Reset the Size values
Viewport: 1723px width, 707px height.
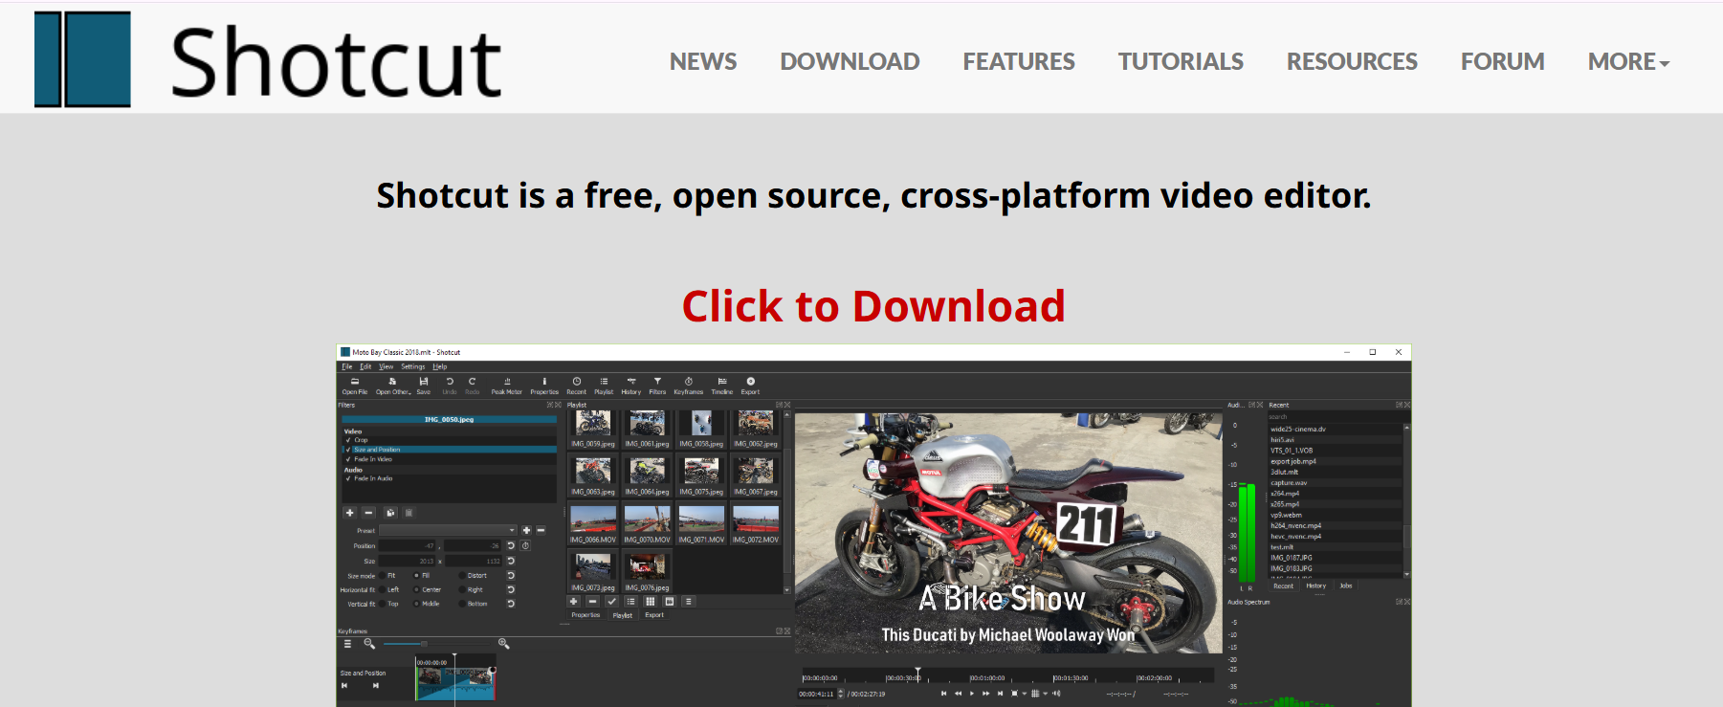click(x=511, y=561)
